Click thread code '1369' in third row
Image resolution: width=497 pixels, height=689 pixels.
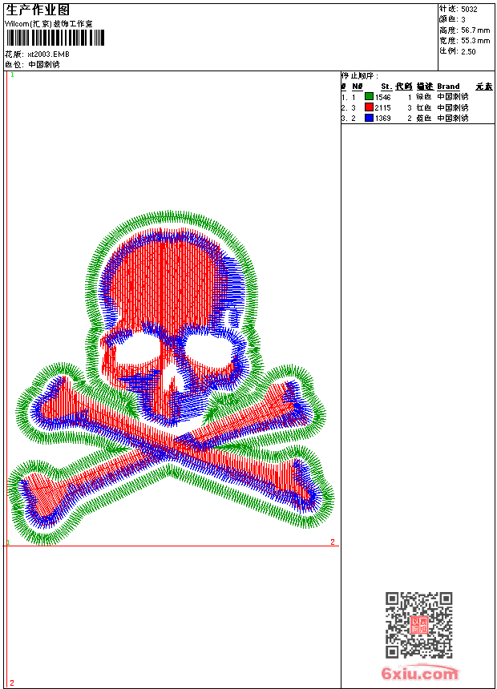[382, 119]
